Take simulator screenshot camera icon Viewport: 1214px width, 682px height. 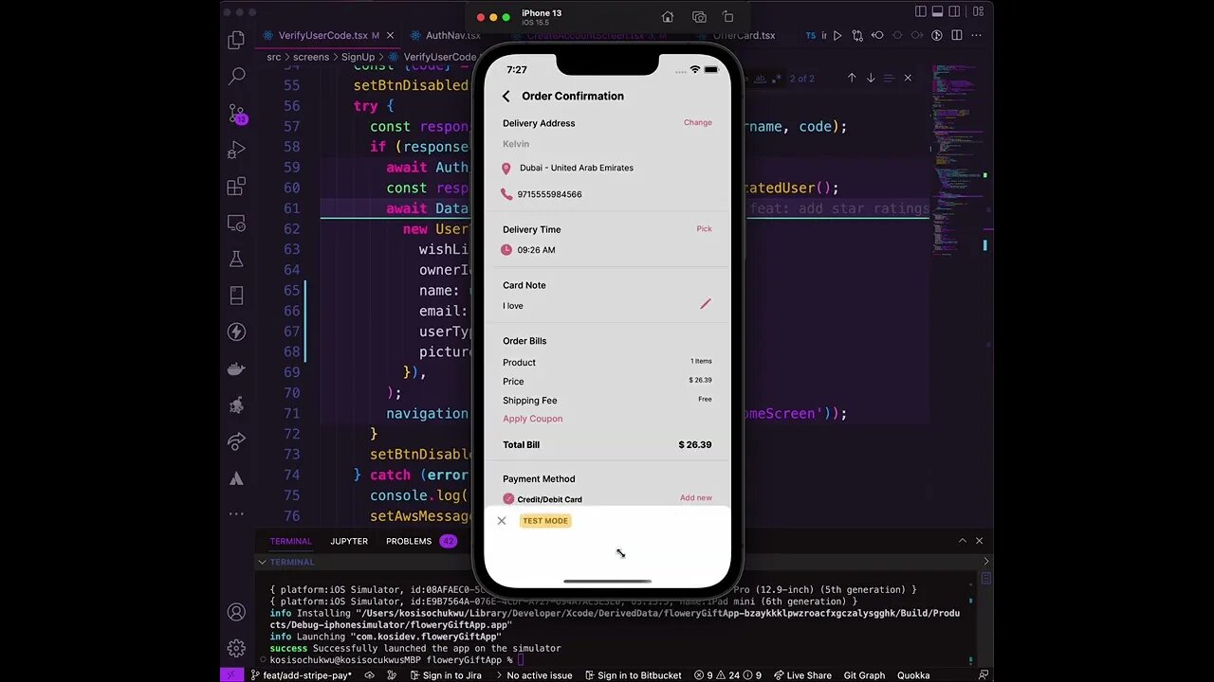tap(699, 17)
